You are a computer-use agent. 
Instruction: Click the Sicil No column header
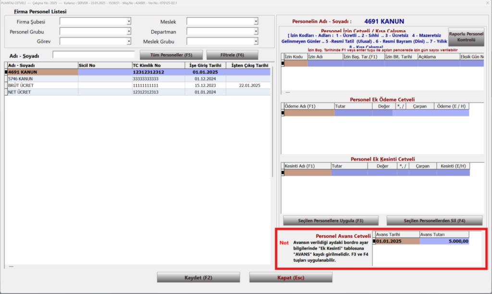(105, 65)
